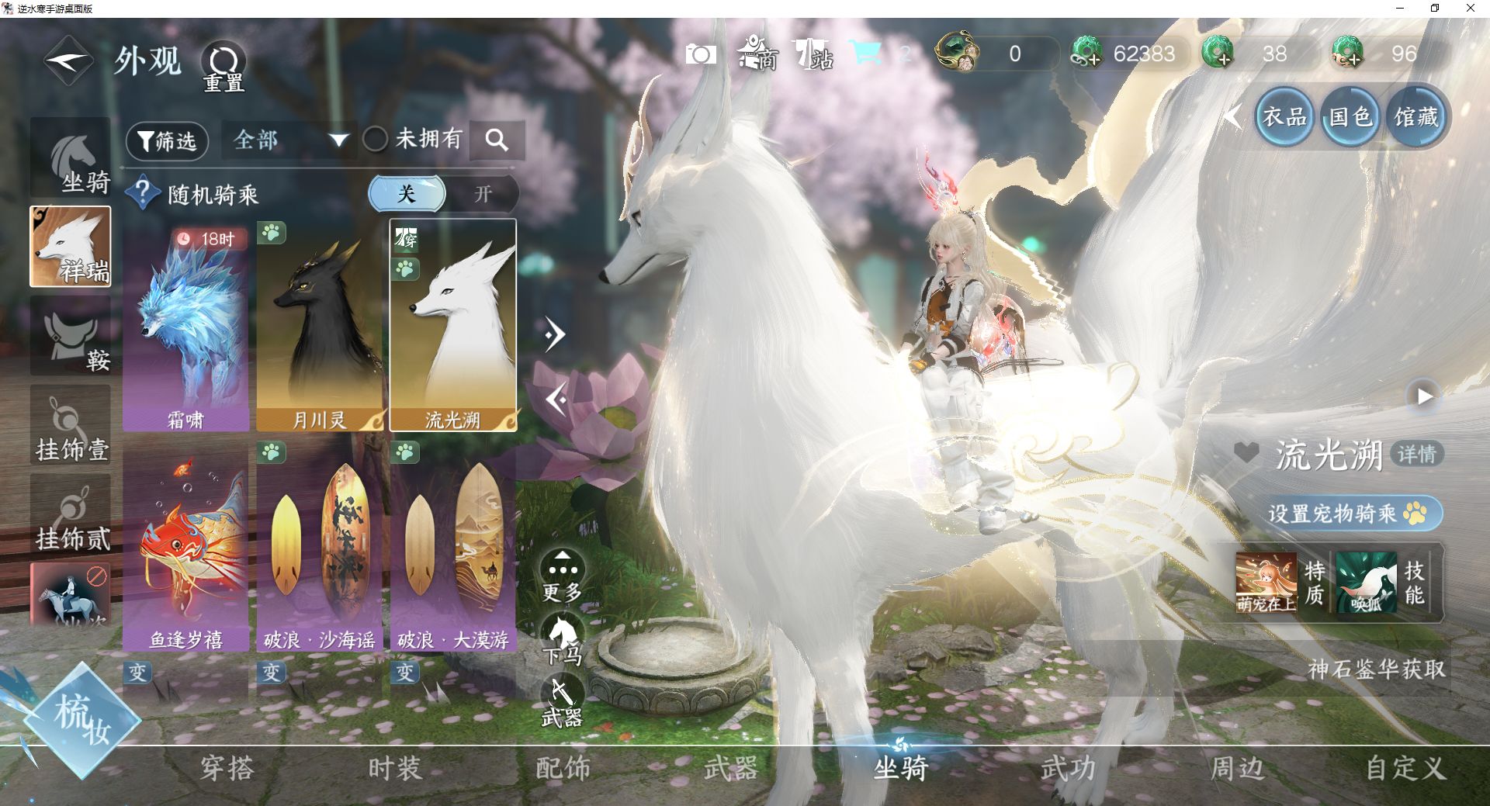Click the search magnifier icon
Image resolution: width=1490 pixels, height=806 pixels.
(497, 140)
